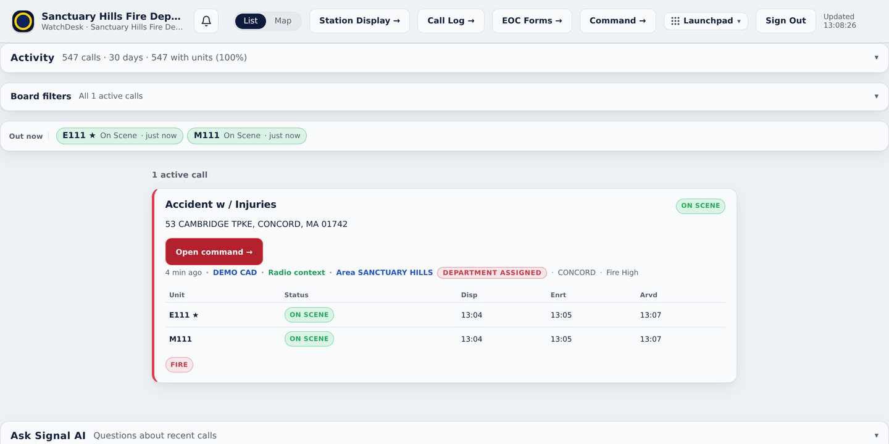The image size is (889, 444).
Task: Click the ON SCENE status in the E111 row
Action: (309, 315)
